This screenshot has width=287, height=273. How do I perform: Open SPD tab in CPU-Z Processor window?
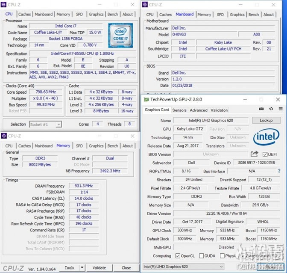(x=79, y=14)
